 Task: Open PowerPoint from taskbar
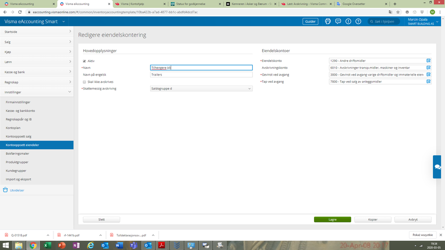click(62, 245)
